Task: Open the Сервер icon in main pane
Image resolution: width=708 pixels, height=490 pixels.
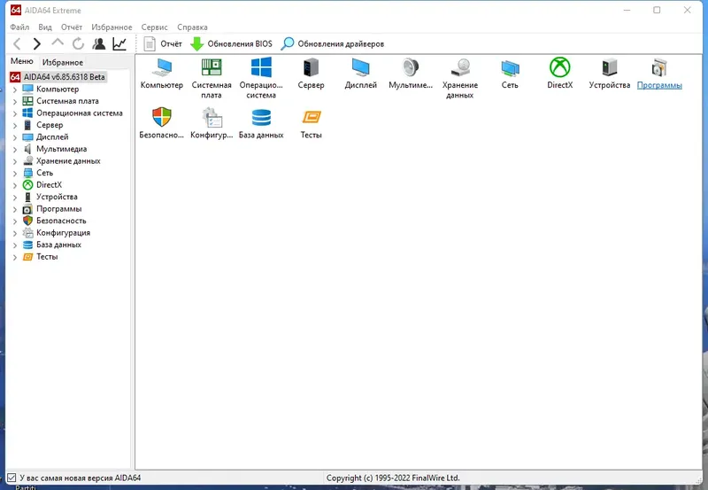Action: coord(311,67)
